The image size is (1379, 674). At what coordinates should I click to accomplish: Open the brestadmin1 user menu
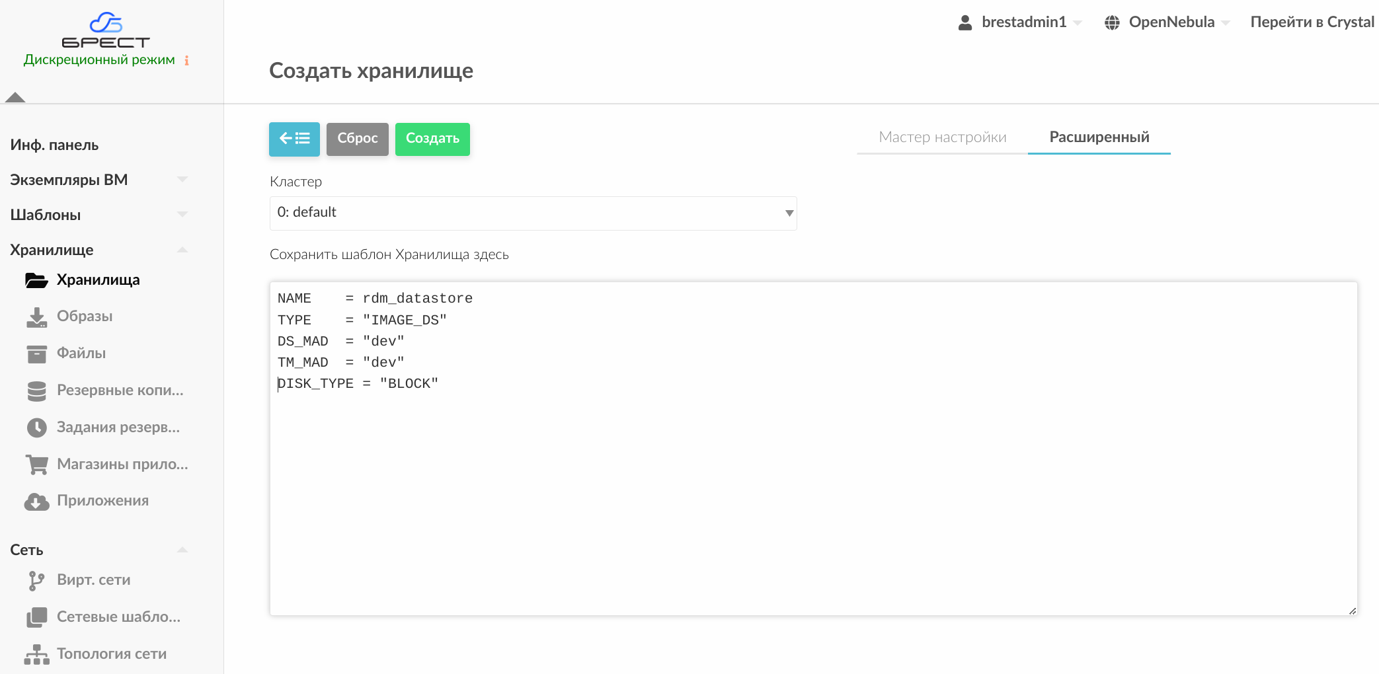click(1020, 22)
